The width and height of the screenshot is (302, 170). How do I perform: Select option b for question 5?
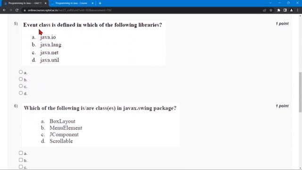(21, 79)
